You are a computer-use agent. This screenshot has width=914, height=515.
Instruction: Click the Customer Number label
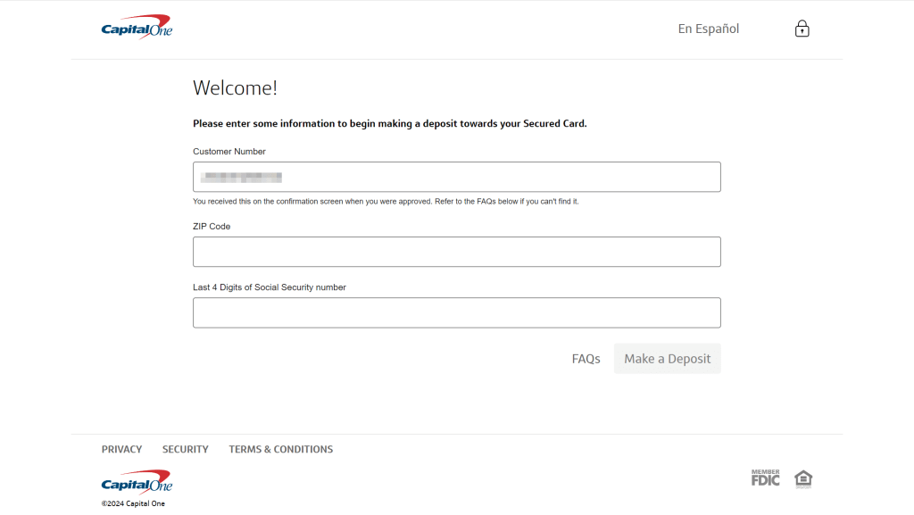(229, 152)
